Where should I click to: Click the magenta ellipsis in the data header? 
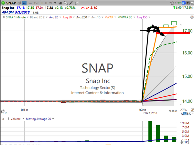[78, 8]
